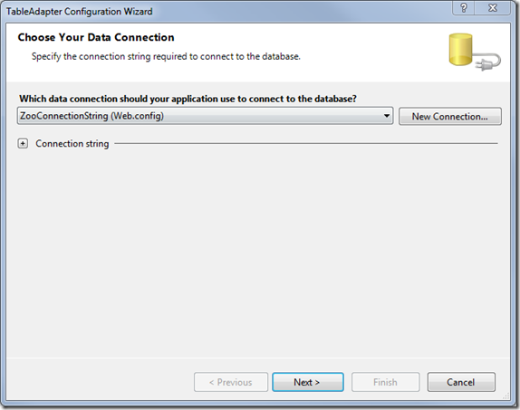Click the resize grip in window corner
This screenshot has height=410, width=520.
coord(506,396)
